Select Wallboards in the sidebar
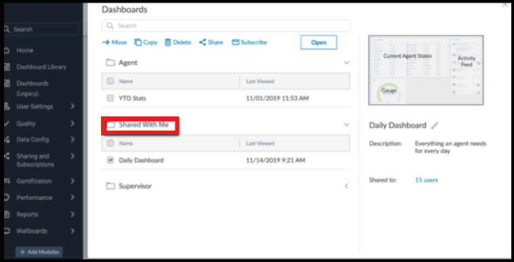 click(x=32, y=231)
